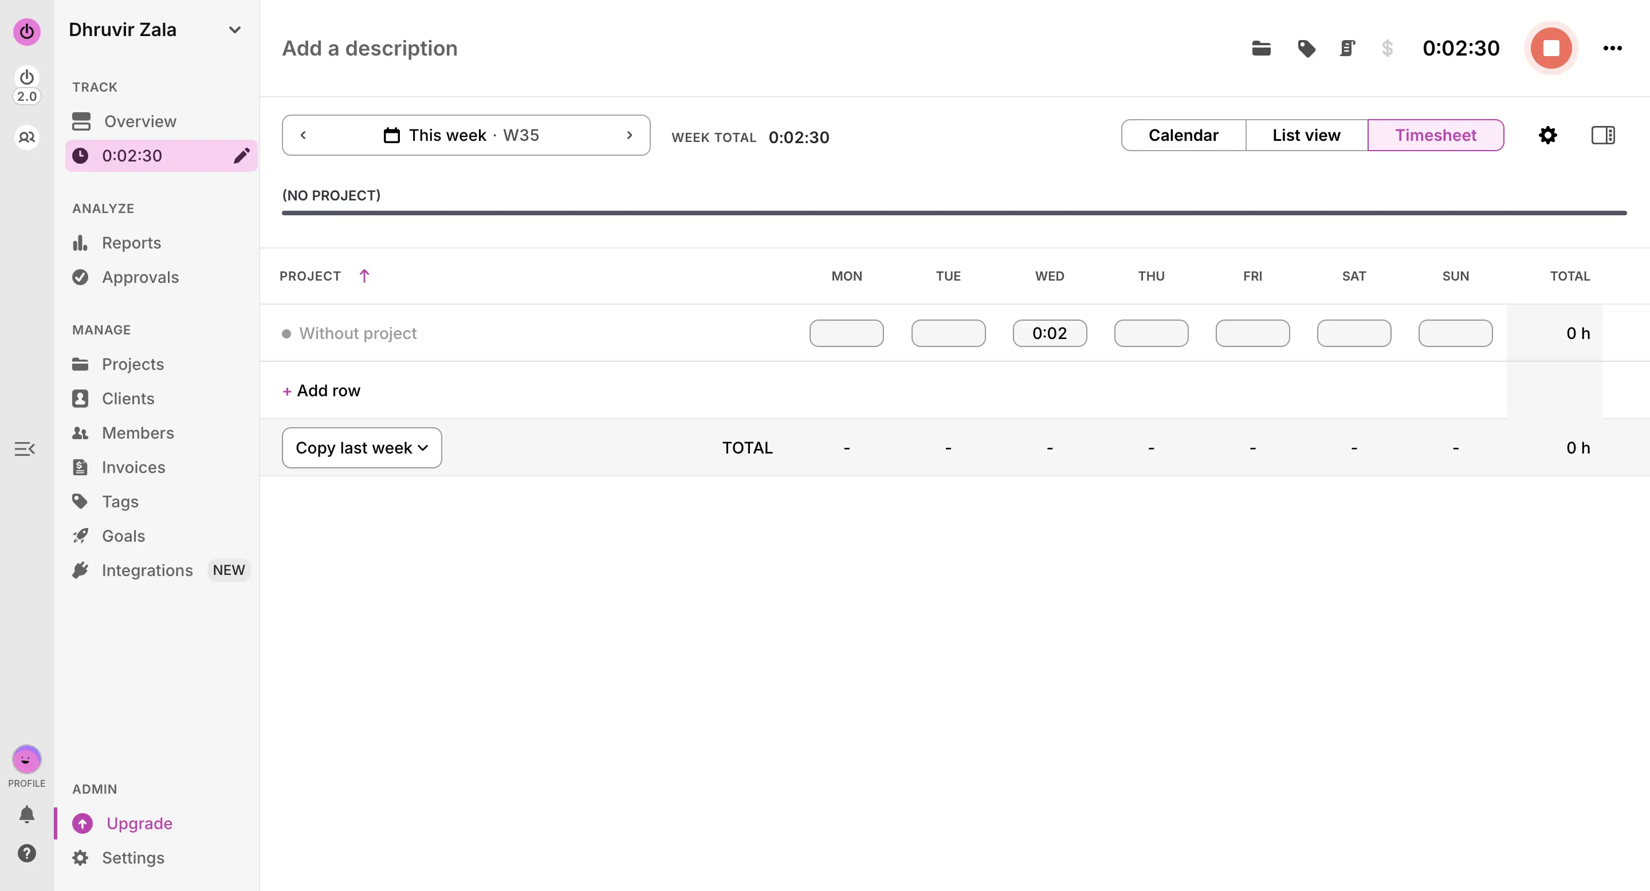Switch to Calendar view
Image resolution: width=1650 pixels, height=891 pixels.
pyautogui.click(x=1183, y=135)
